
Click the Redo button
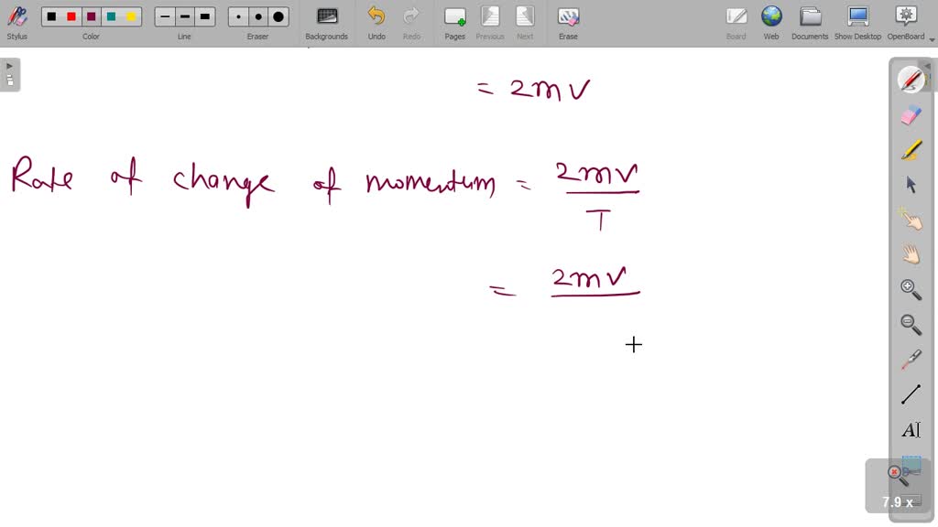(411, 23)
